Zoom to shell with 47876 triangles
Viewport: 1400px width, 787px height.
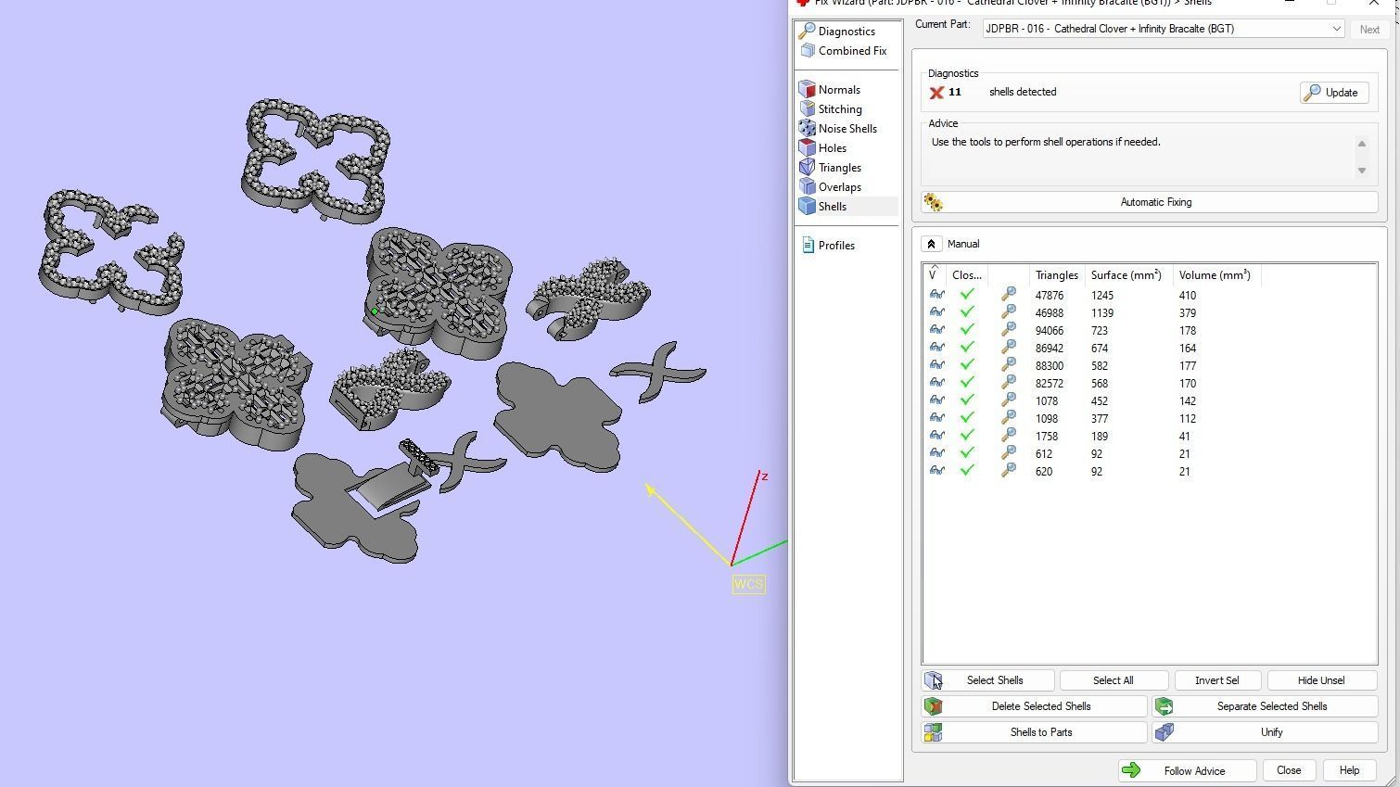[x=1008, y=296]
